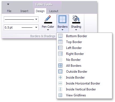Viewport: 115px width, 102px height.
Task: Open the quick access customize arrow
Action: pyautogui.click(x=8, y=4)
